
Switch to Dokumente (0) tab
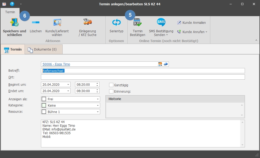pos(44,49)
